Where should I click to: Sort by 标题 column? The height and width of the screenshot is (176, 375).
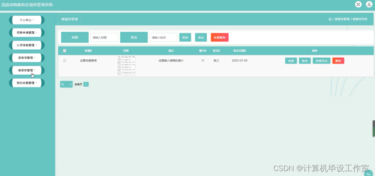88,51
